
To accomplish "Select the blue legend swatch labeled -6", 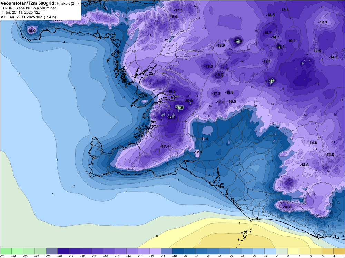I will 224,251.
